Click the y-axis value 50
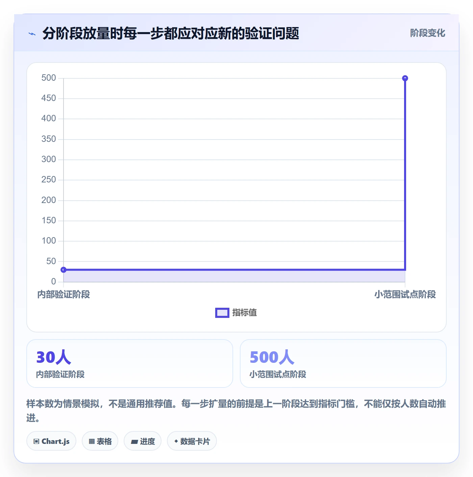This screenshot has height=477, width=473. [x=51, y=261]
